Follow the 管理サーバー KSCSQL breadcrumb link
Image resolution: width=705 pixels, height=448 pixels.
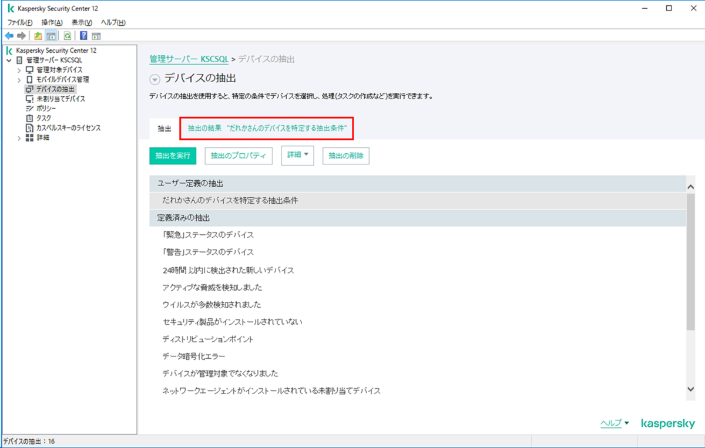coord(189,59)
